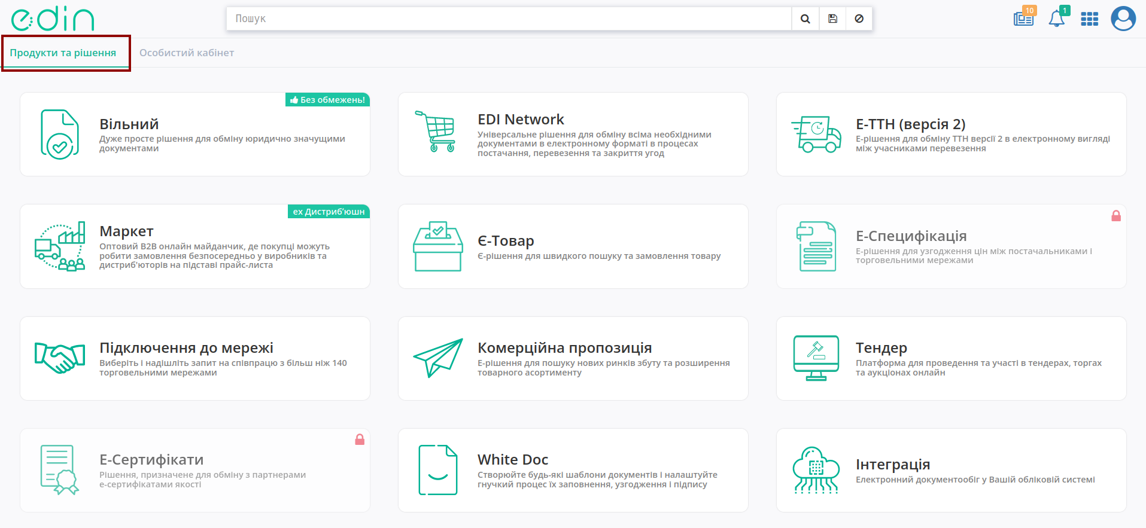
Task: Click the Е-Специфікація document icon
Action: click(816, 246)
